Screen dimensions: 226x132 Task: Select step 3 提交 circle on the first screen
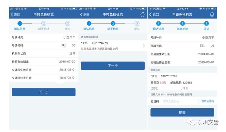67,23
